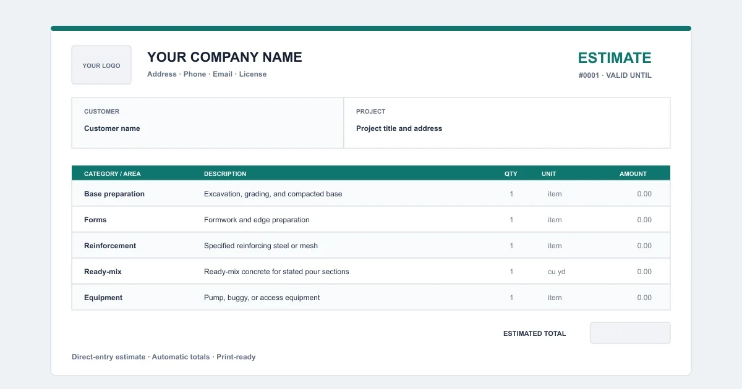
Task: Click the qty cell in Forms row
Action: (511, 220)
